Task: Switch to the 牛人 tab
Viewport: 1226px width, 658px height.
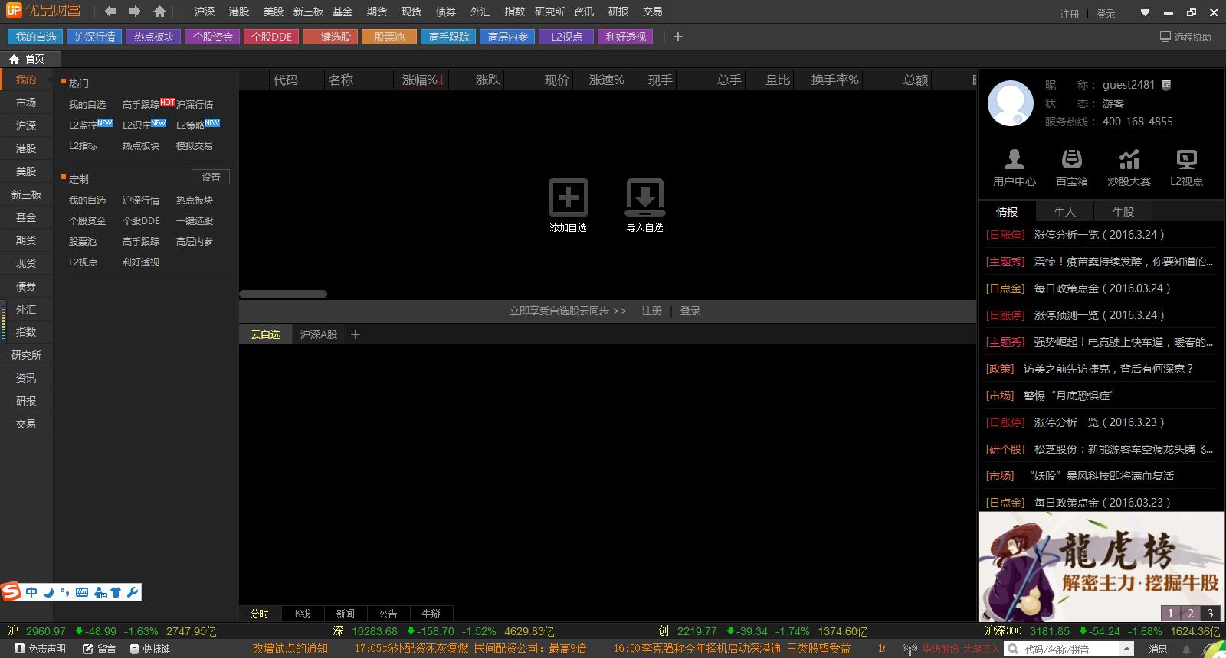Action: pyautogui.click(x=1064, y=212)
